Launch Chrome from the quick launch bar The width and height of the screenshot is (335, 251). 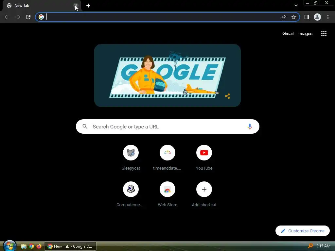[31, 246]
